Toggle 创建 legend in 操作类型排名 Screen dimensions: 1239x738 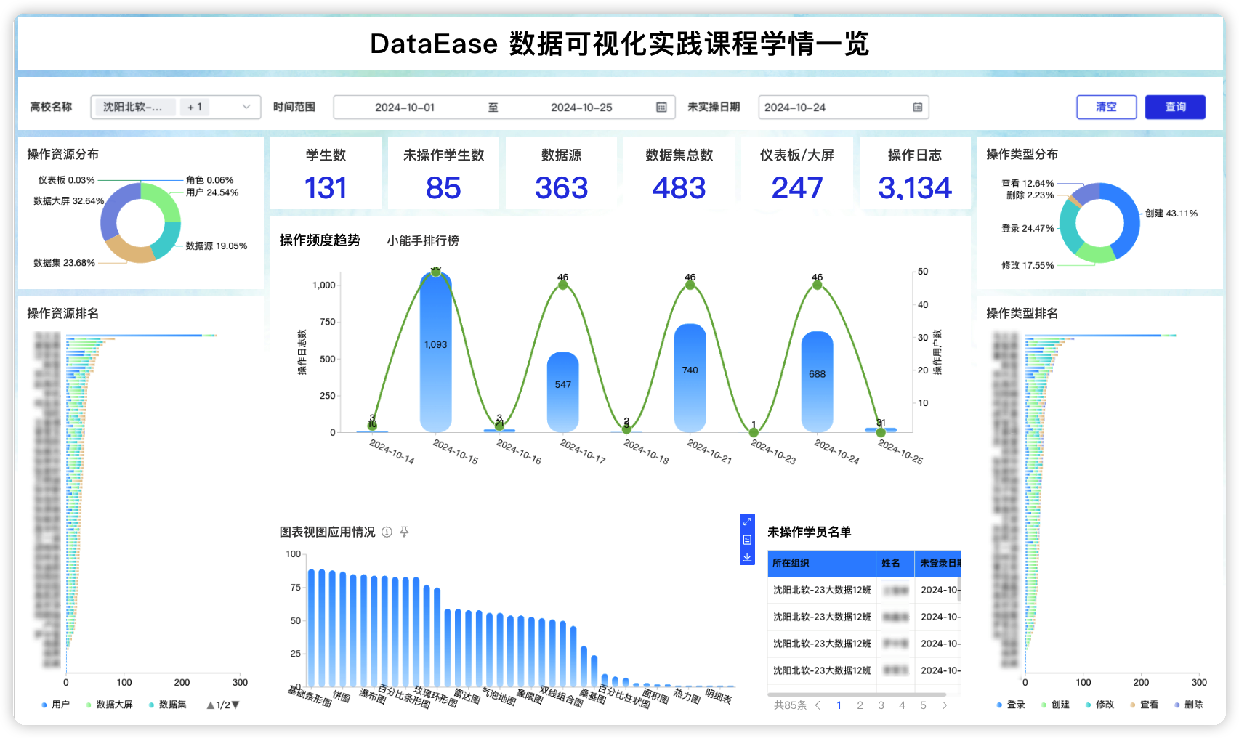(x=1056, y=705)
